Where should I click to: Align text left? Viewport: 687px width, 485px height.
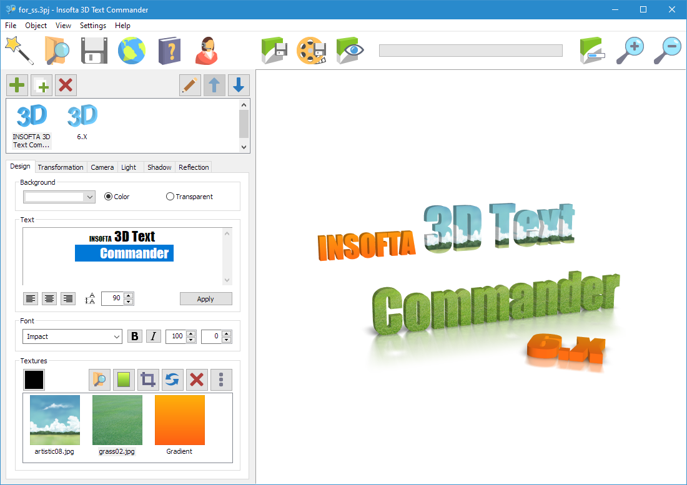pos(31,298)
